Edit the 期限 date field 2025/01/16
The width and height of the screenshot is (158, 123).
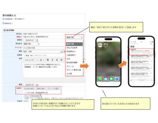click(x=29, y=85)
